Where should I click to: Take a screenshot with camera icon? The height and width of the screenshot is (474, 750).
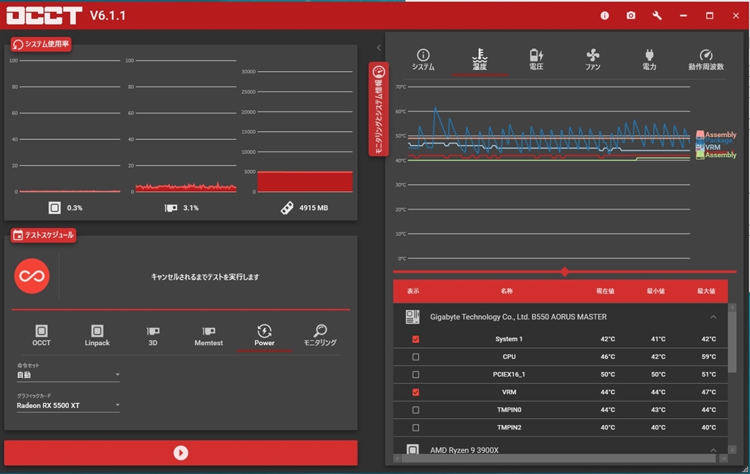[x=631, y=16]
